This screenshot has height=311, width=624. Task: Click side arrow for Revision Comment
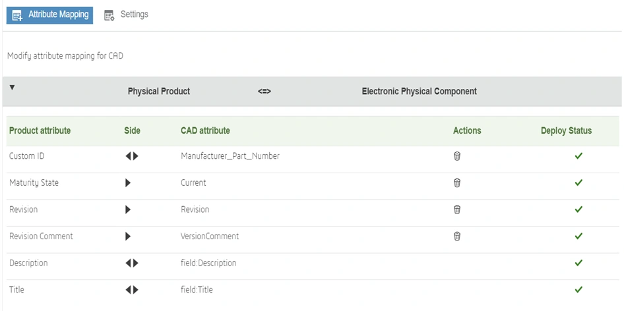[x=128, y=236]
